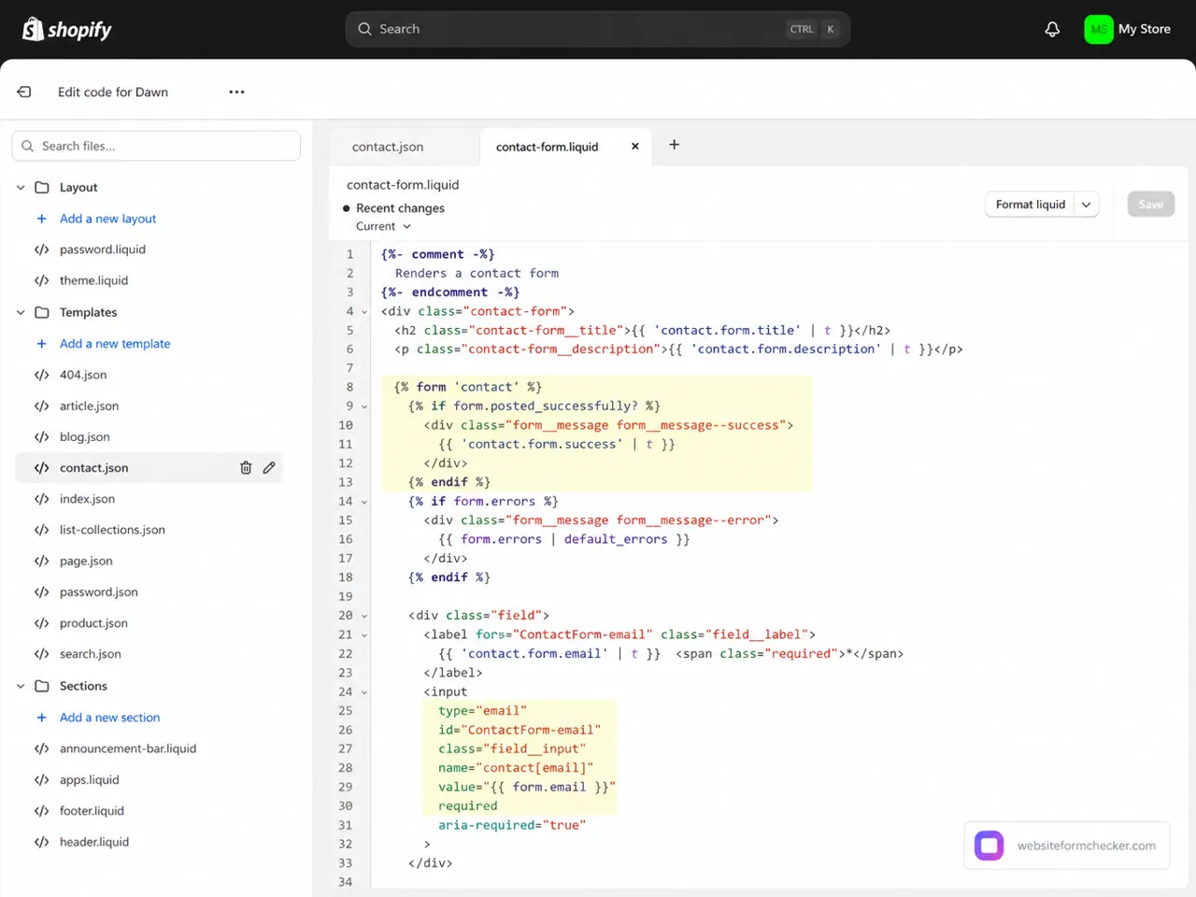1196x897 pixels.
Task: Fold code at line 21
Action: pos(364,635)
